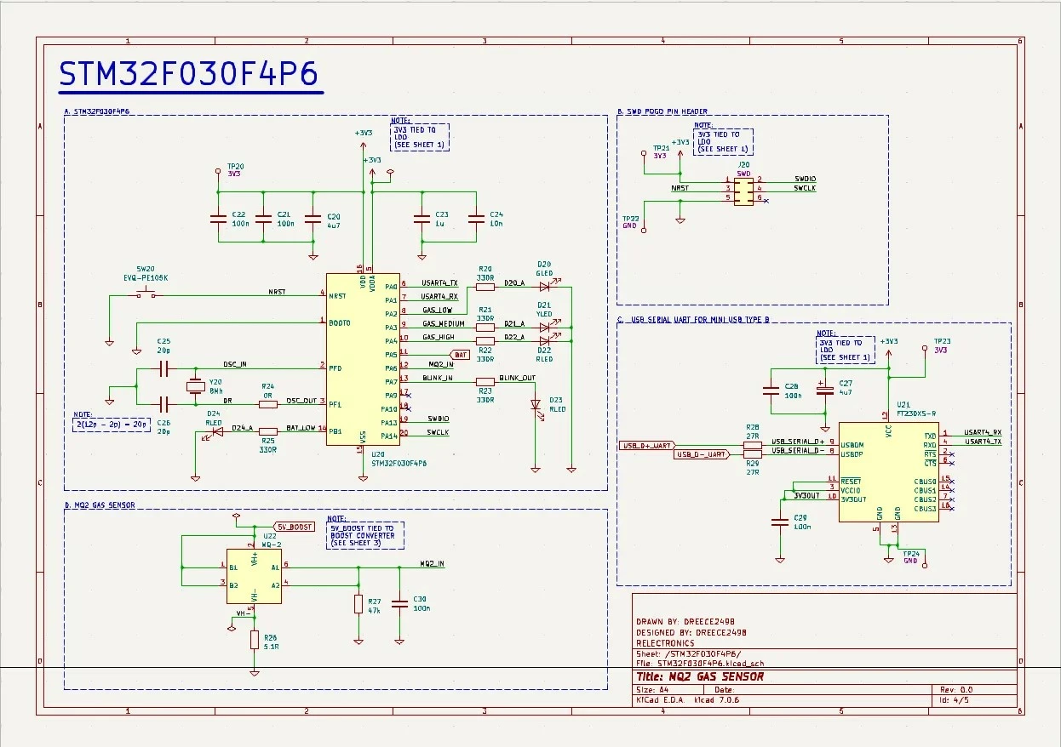Click the BAT global label flag

point(459,354)
